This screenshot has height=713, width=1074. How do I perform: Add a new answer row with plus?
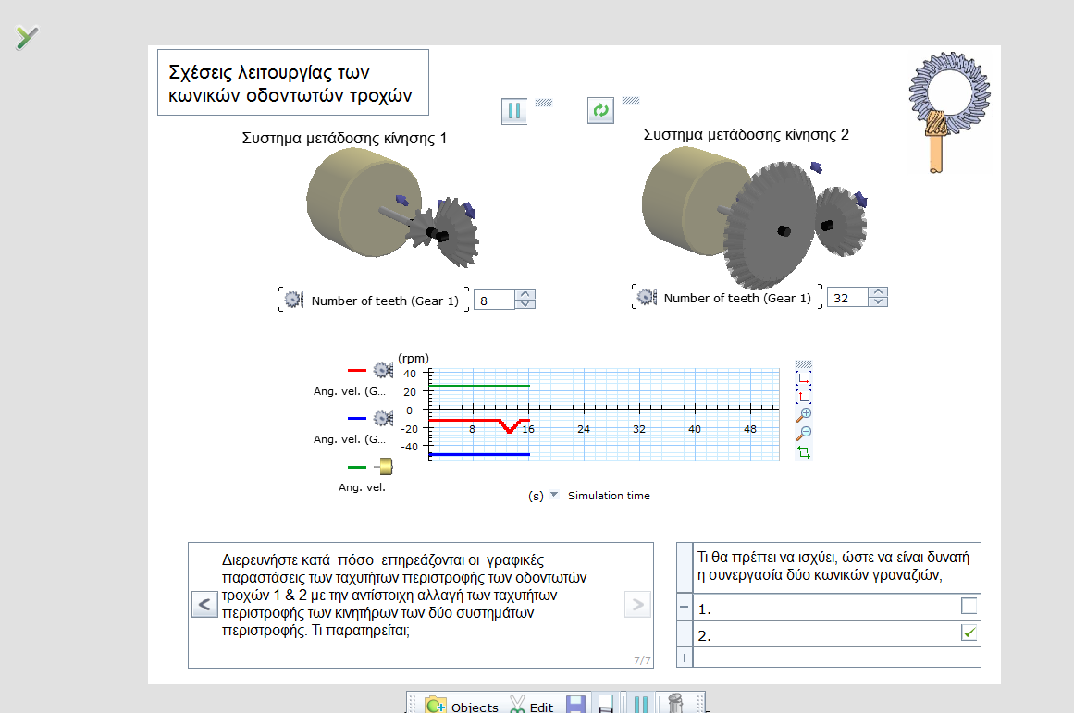pos(685,658)
